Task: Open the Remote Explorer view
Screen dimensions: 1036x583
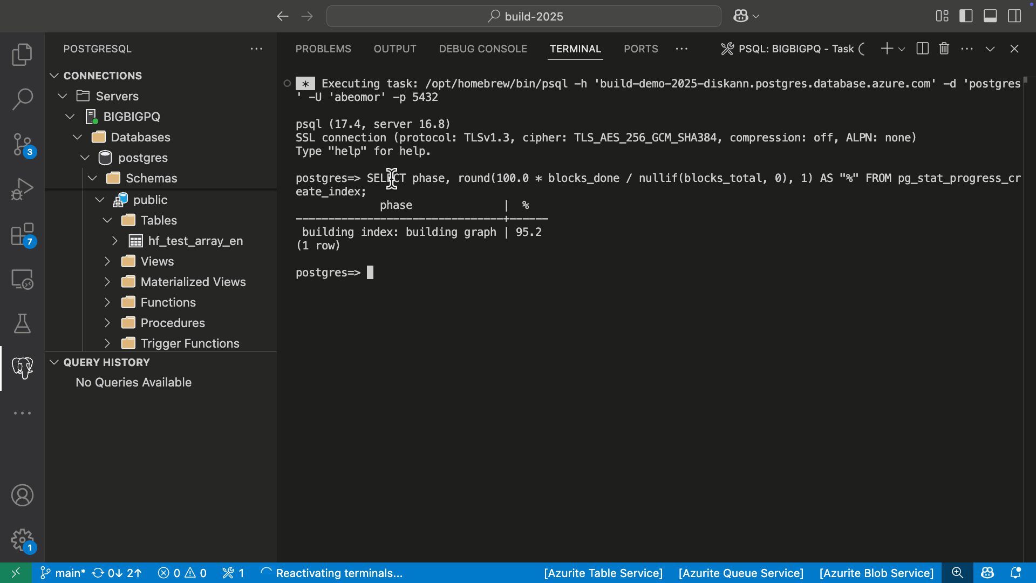Action: tap(22, 279)
